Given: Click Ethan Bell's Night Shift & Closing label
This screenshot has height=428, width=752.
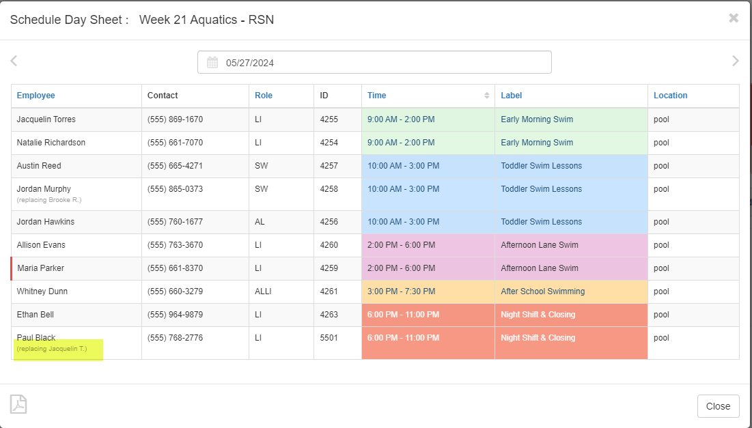Looking at the screenshot, I should (x=538, y=315).
